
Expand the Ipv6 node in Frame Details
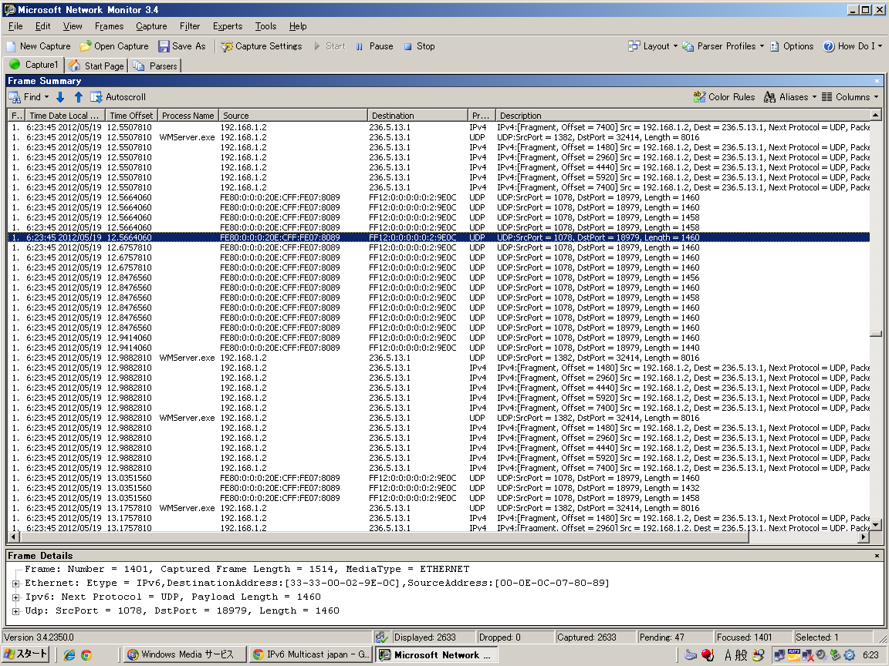(16, 597)
